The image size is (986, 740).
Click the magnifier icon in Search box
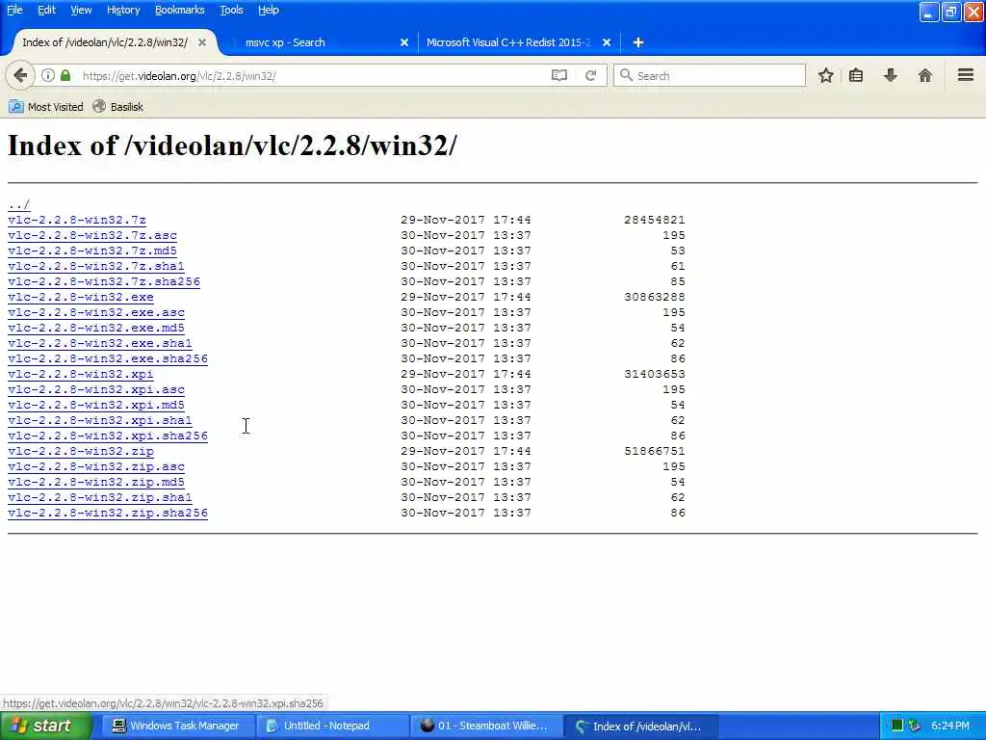click(x=626, y=75)
